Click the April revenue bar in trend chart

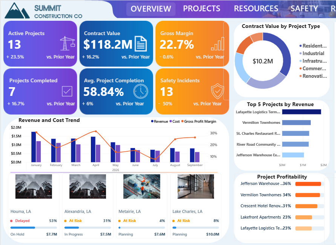tap(93, 149)
